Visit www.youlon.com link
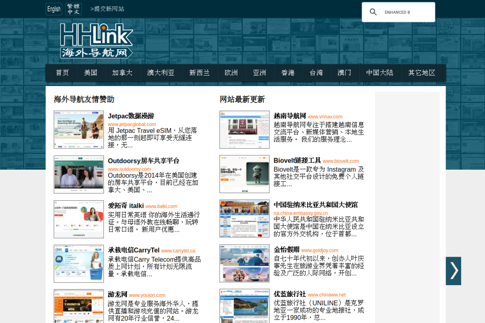This screenshot has width=485, height=323. pos(147,295)
